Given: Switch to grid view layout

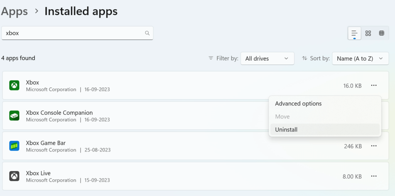Looking at the screenshot, I should 368,33.
